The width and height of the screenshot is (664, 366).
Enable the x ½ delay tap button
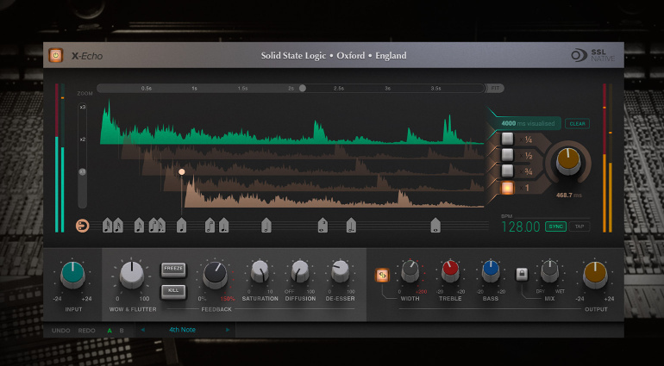tap(507, 155)
